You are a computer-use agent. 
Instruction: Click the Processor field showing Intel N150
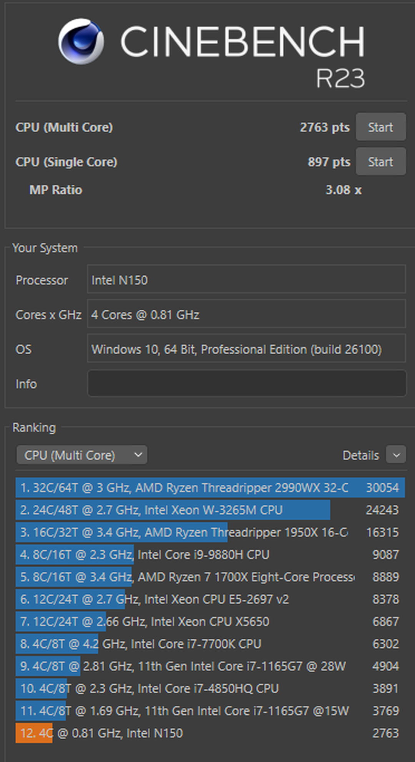[247, 279]
